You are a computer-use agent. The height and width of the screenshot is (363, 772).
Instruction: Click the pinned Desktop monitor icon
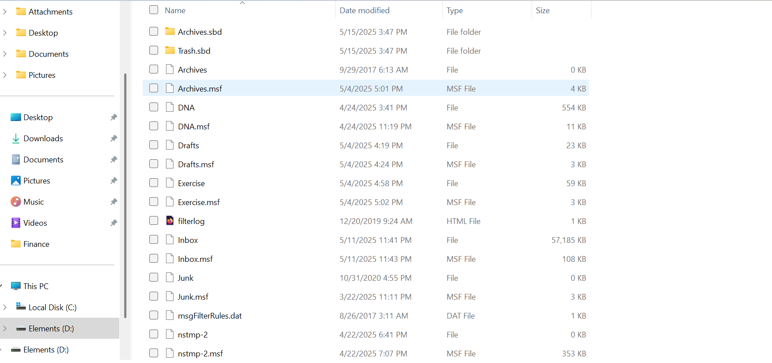16,117
